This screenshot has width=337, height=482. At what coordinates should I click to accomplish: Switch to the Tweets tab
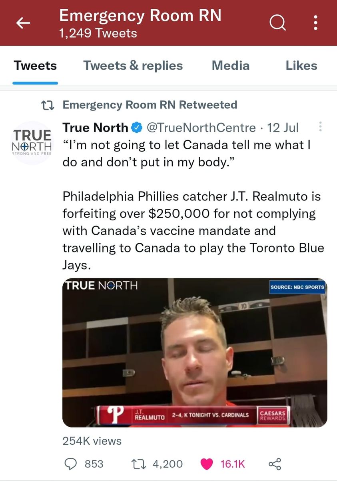(35, 66)
